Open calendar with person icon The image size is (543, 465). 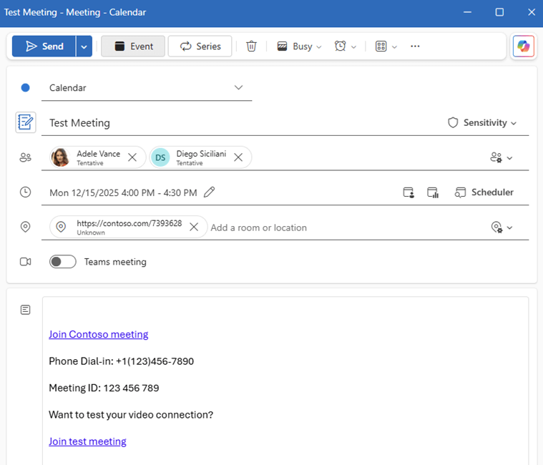(409, 192)
